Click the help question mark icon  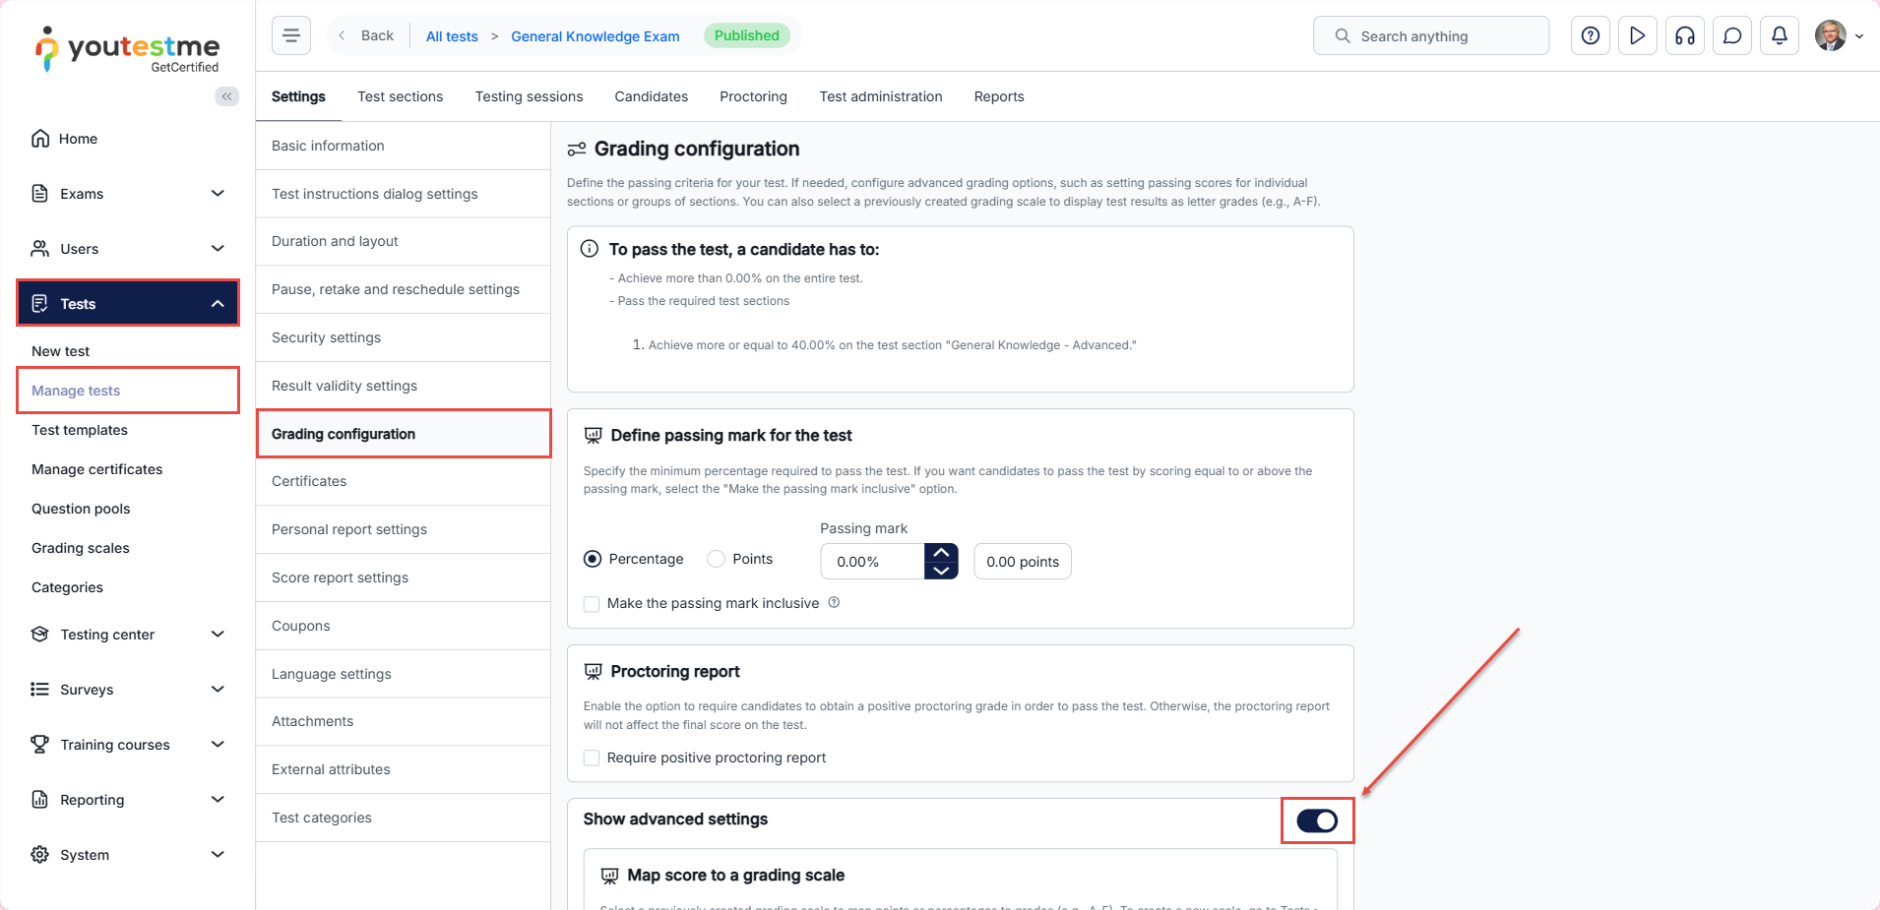click(x=1590, y=36)
